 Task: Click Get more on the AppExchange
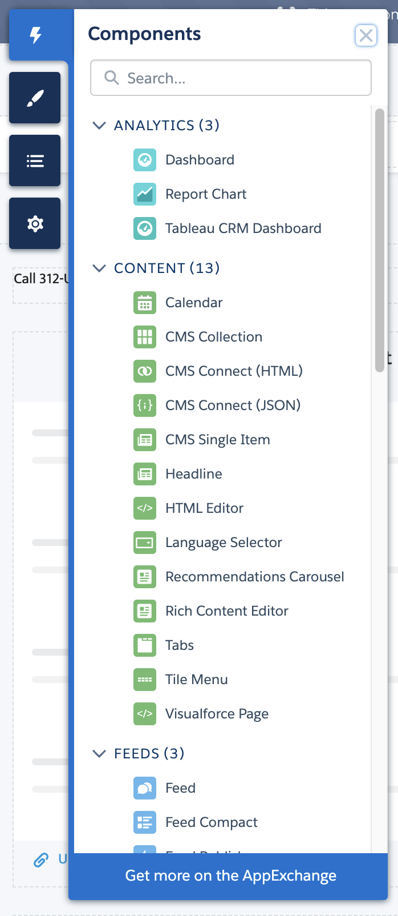click(x=230, y=876)
